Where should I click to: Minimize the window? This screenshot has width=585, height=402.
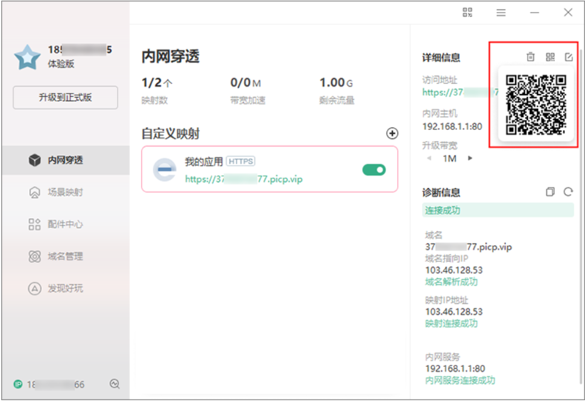[535, 13]
